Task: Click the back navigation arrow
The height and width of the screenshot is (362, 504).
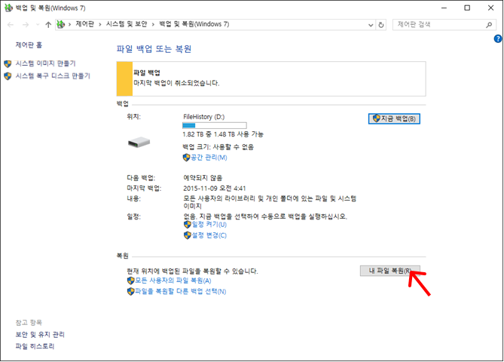Action: pyautogui.click(x=11, y=25)
